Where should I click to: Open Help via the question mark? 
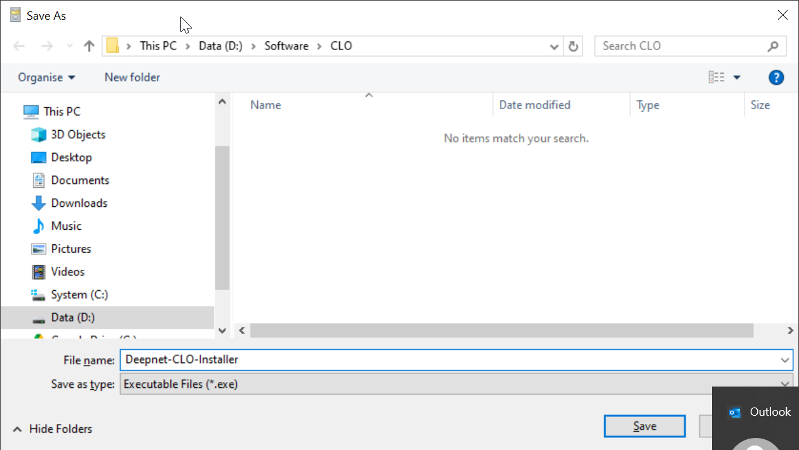point(775,77)
